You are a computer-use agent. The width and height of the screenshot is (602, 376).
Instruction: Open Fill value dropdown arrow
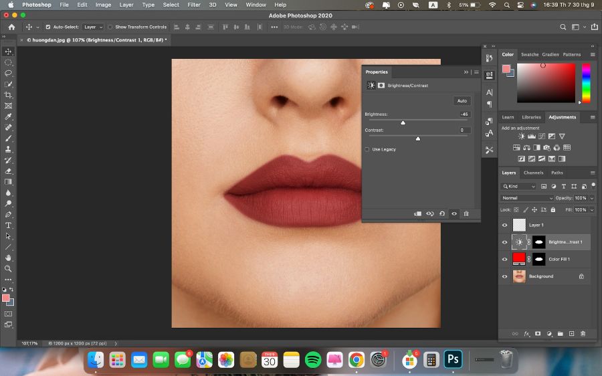(x=592, y=209)
